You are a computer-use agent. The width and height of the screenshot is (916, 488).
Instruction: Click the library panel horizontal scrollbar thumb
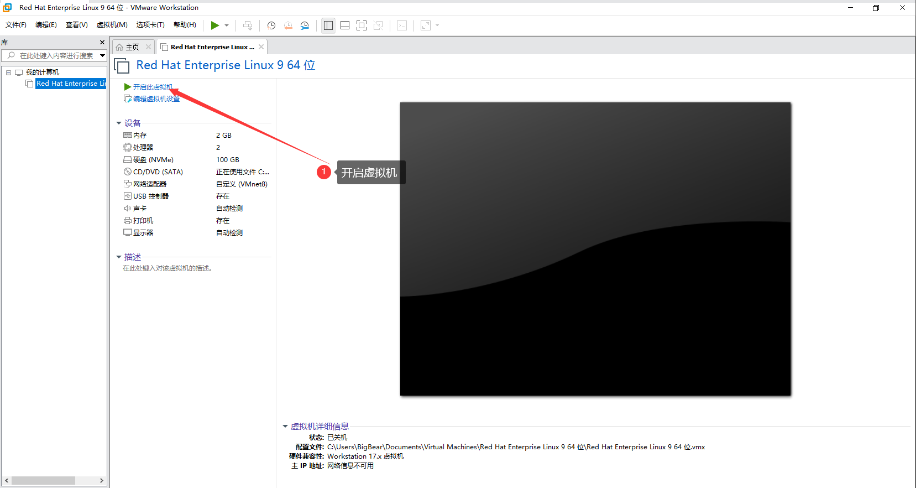tap(43, 481)
